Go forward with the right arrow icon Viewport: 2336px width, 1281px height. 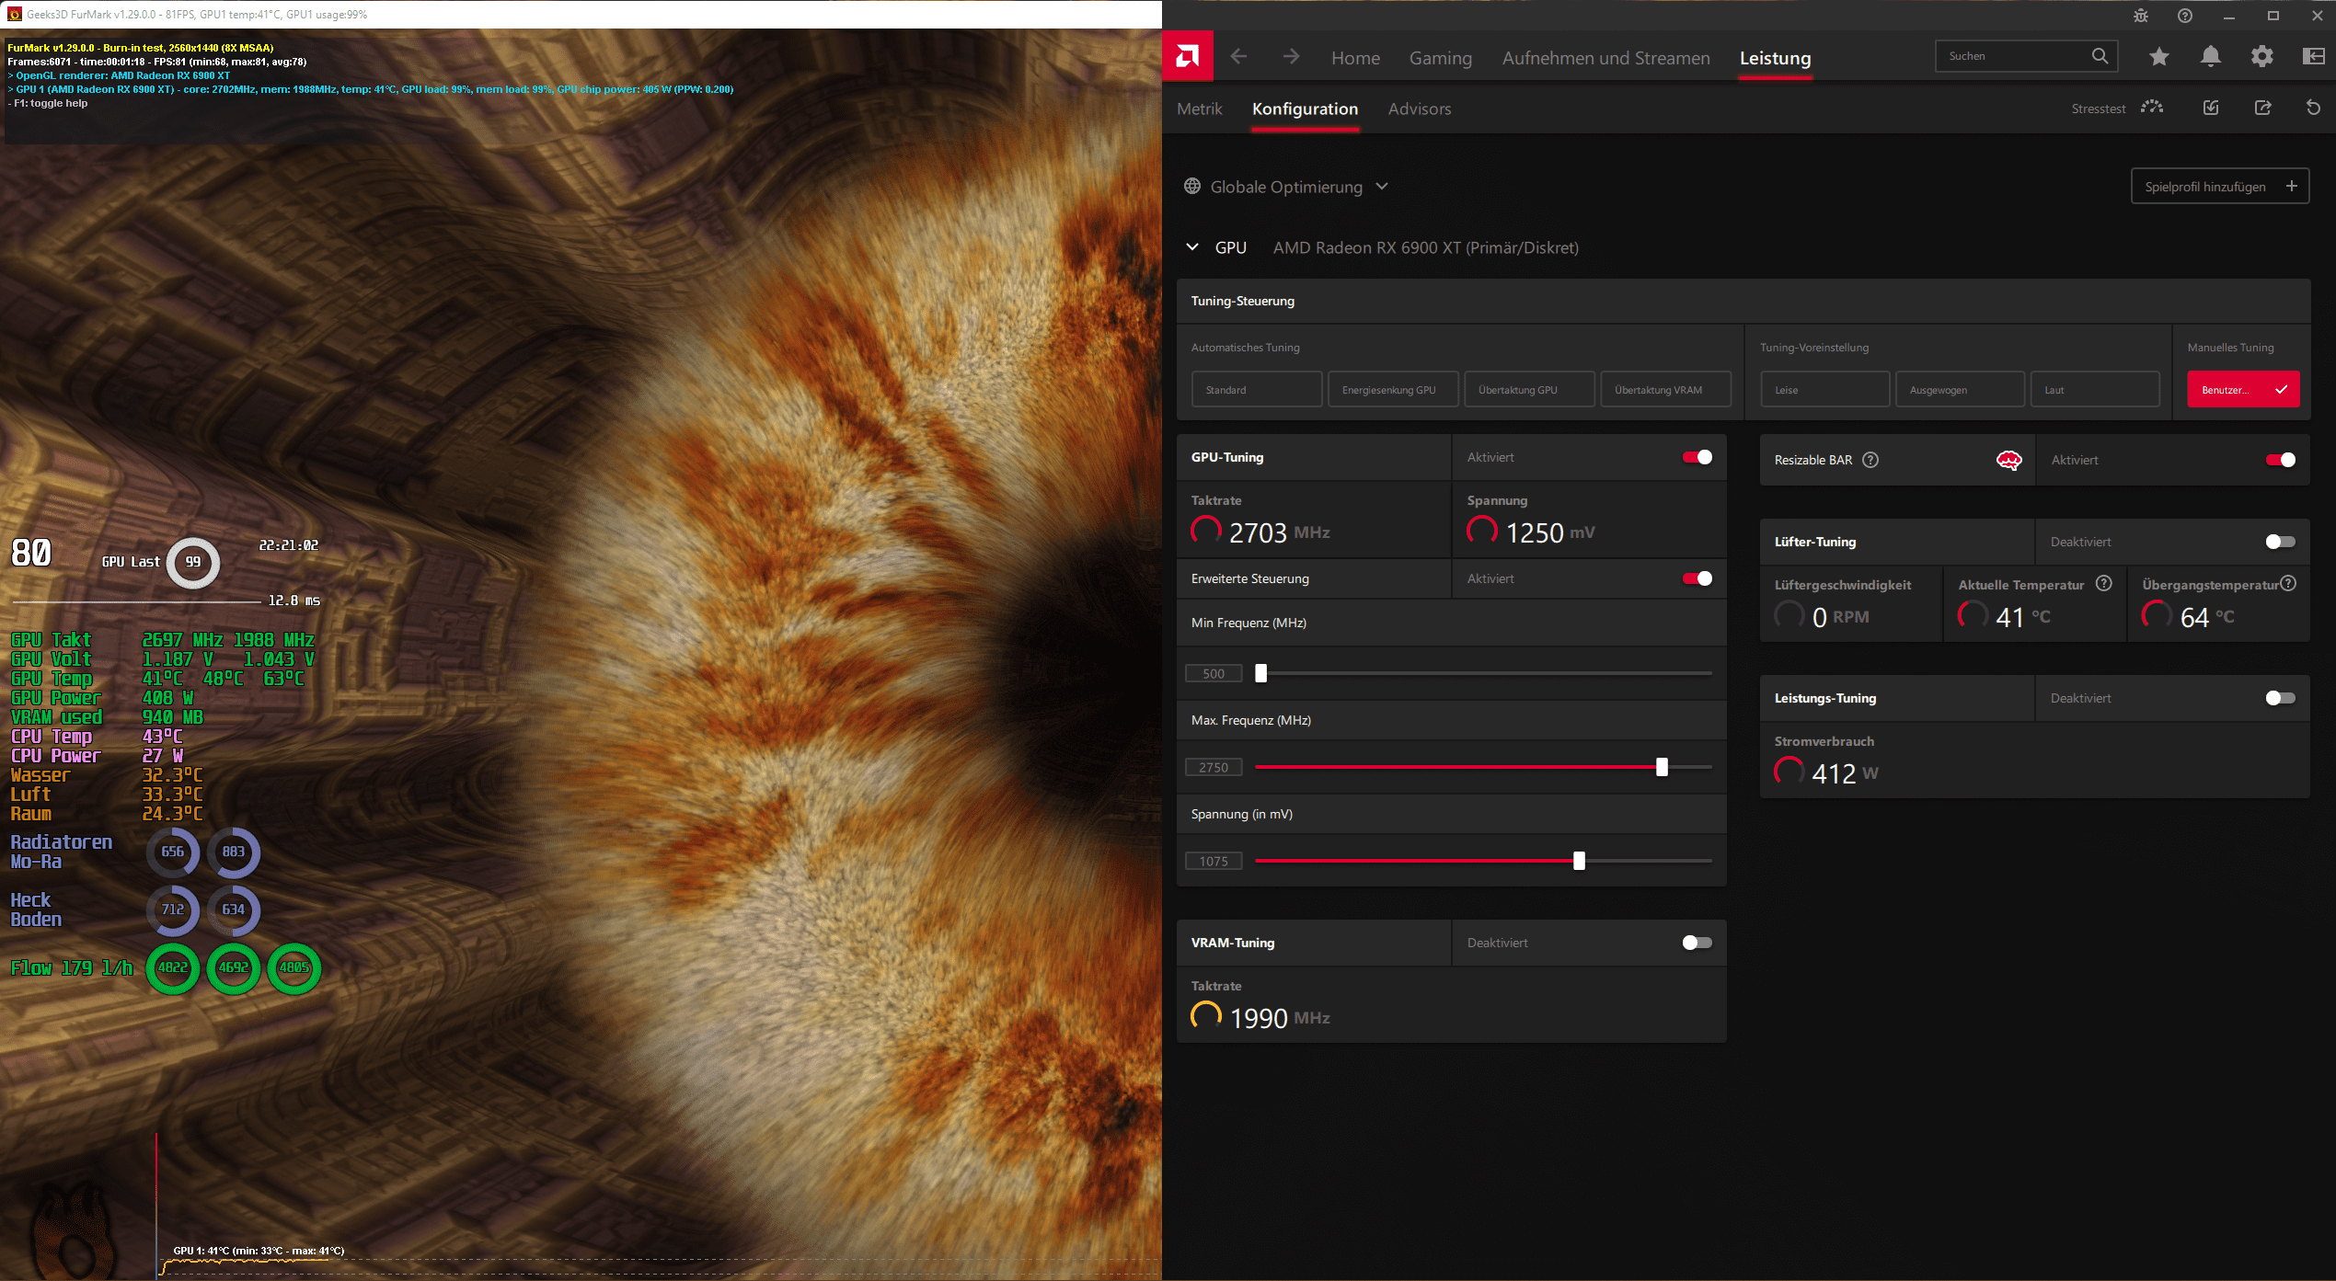coord(1292,57)
